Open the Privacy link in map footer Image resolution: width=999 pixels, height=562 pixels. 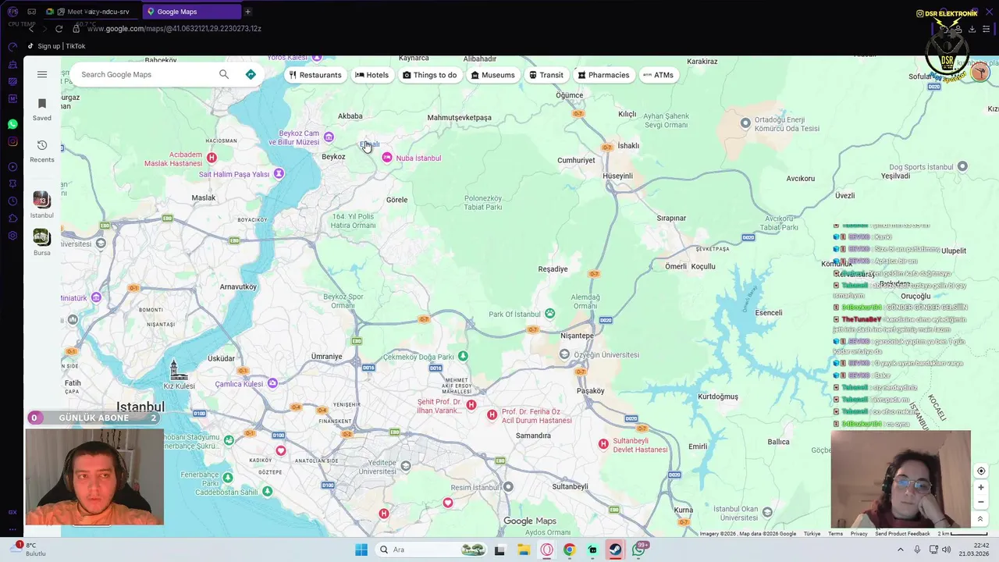[859, 534]
